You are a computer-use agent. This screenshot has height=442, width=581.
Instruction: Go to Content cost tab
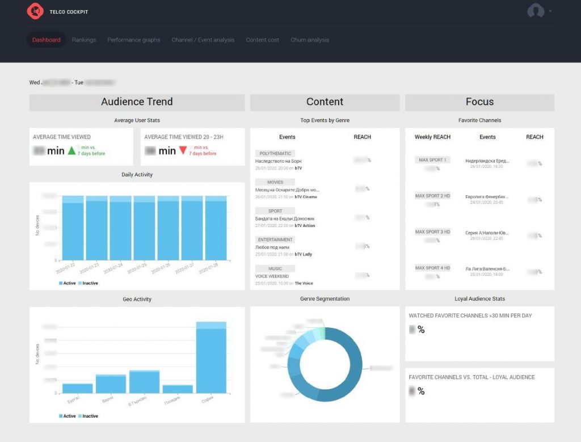(262, 40)
